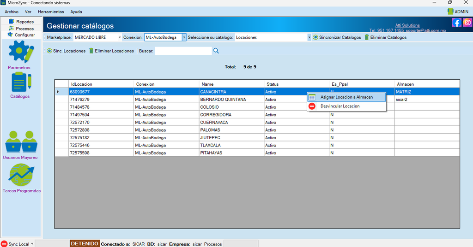Select the JIUTEPEC cell
The height and width of the screenshot is (247, 473).
[x=231, y=137]
